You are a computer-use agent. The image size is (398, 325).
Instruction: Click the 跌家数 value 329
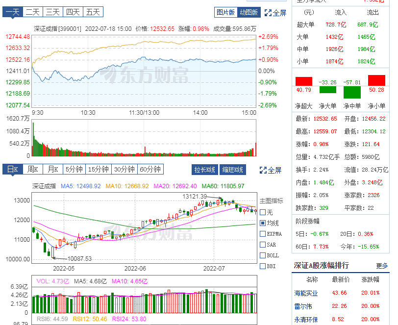tap(323, 208)
